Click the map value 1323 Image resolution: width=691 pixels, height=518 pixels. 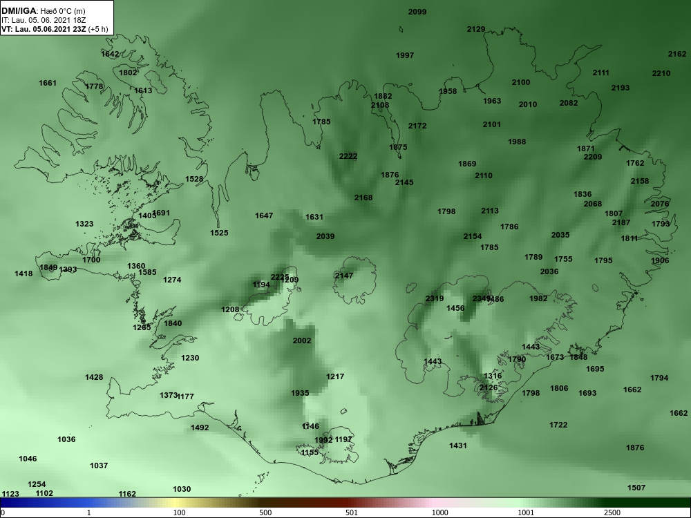click(x=84, y=224)
